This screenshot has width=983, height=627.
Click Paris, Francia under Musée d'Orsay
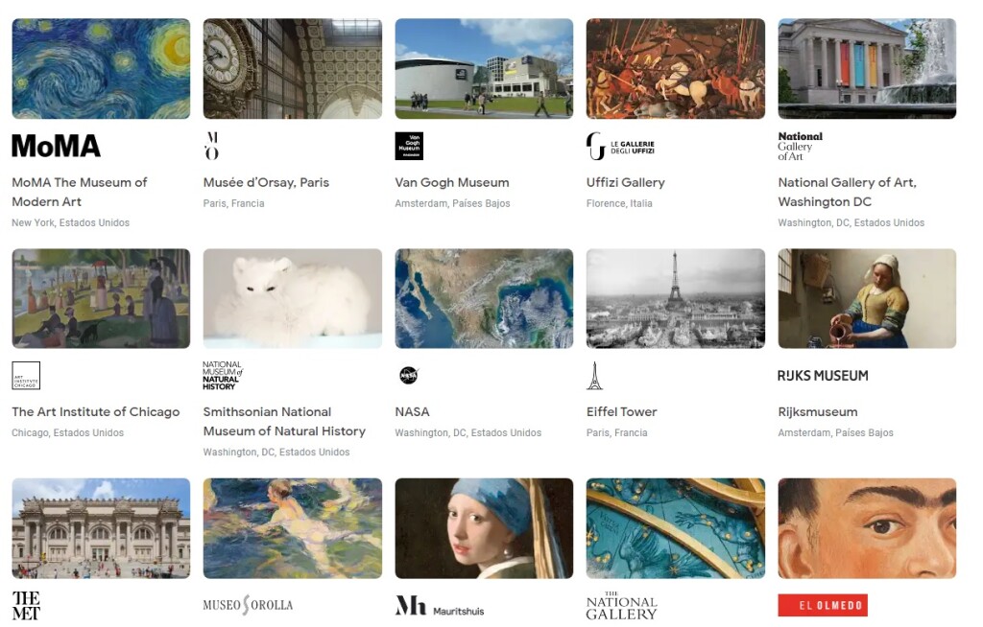click(x=234, y=203)
